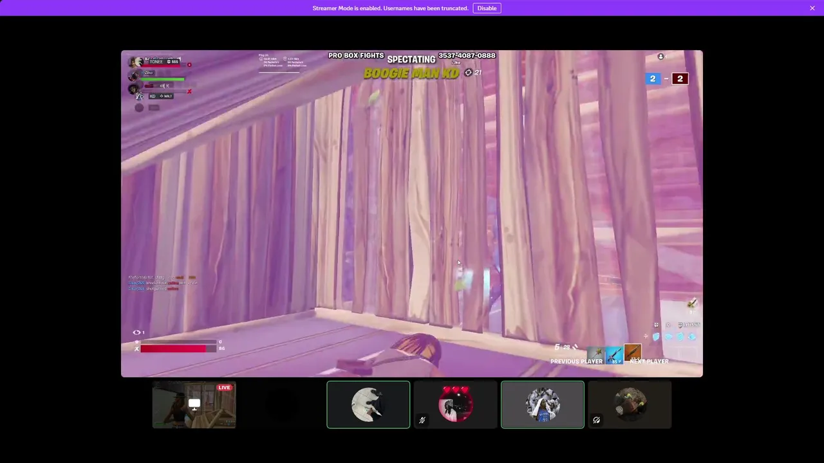The height and width of the screenshot is (463, 824).
Task: Click the screen share icon on stream thumbnail
Action: tap(194, 404)
